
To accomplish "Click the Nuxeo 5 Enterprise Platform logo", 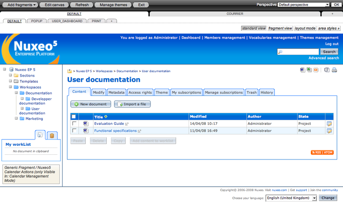I will tap(30, 49).
